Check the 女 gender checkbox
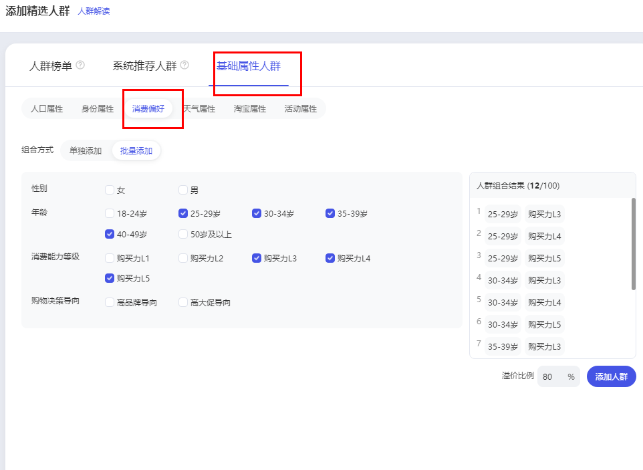This screenshot has width=643, height=470. [x=110, y=190]
